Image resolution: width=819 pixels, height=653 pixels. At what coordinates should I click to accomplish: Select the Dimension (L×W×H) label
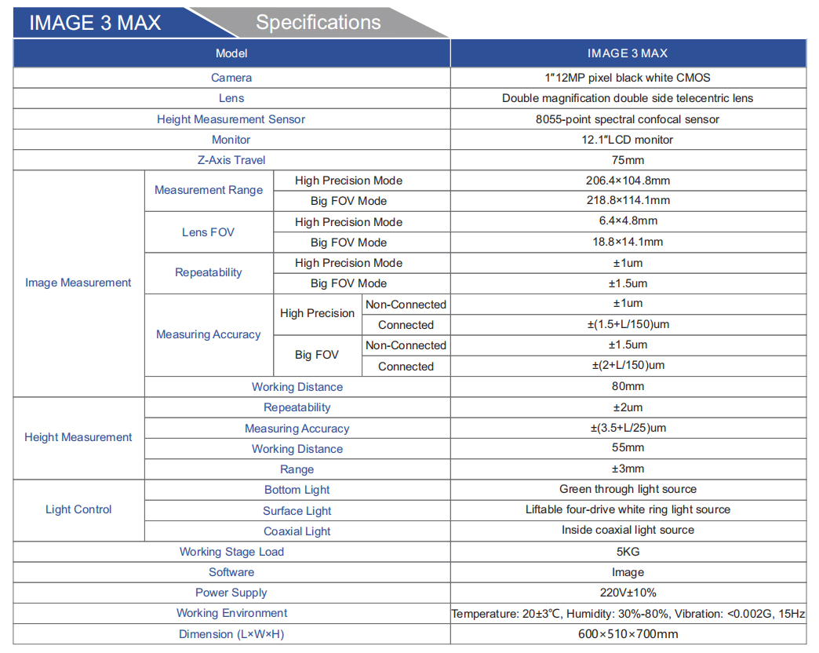tap(231, 634)
